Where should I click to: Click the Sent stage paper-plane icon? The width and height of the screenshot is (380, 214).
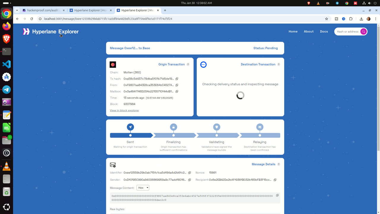click(x=130, y=127)
